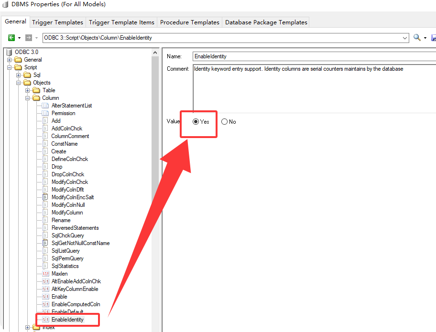
Task: Expand the General folder node
Action: pos(9,60)
